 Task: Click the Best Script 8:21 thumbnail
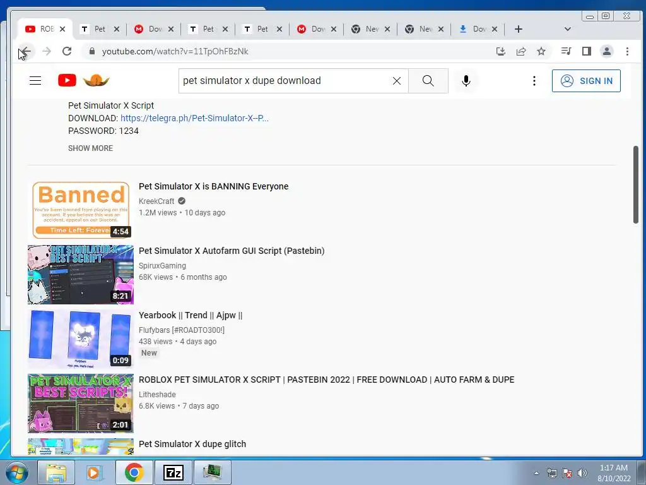pyautogui.click(x=81, y=275)
